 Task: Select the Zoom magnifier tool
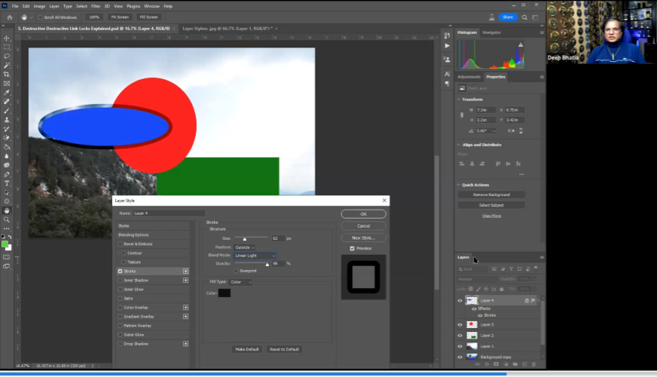point(7,219)
